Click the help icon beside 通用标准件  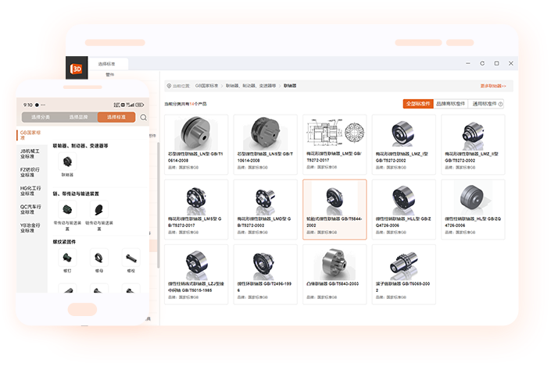[x=500, y=104]
